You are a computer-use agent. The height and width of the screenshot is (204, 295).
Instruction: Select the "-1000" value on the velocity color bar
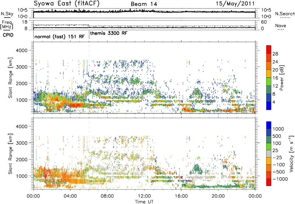280,179
